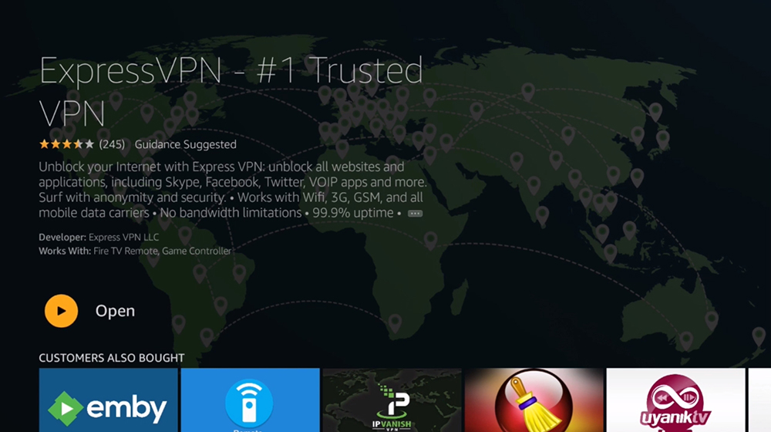Open the (245) reviews count
Screen dimensions: 771x432
point(112,144)
